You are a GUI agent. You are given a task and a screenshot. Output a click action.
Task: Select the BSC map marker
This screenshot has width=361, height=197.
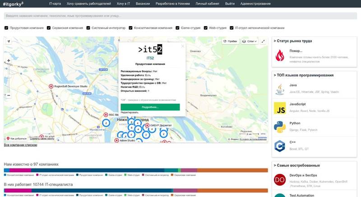pos(106,115)
